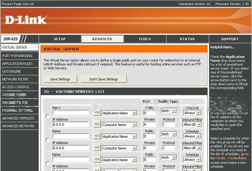Open second entry's Computer Name dropdown
The width and height of the screenshot is (252, 171).
119,148
